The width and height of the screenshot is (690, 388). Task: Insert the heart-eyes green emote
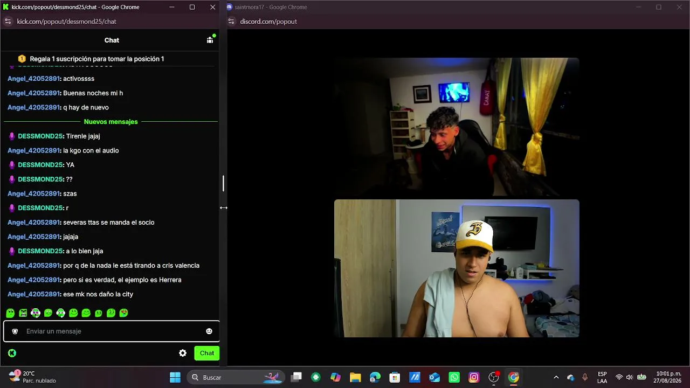pyautogui.click(x=123, y=313)
